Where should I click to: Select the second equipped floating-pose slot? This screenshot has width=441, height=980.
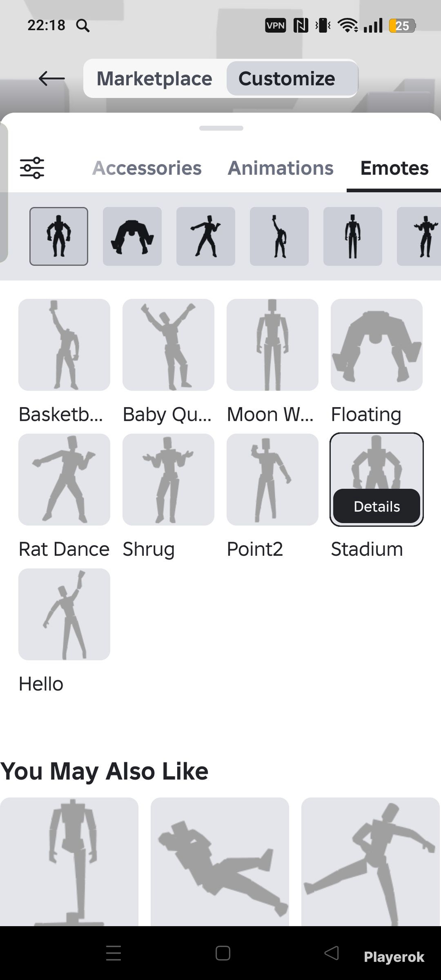pyautogui.click(x=132, y=236)
